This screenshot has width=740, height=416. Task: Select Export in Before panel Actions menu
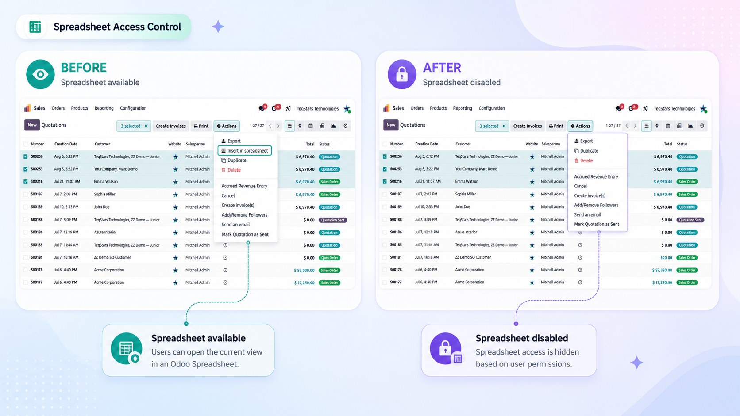click(x=231, y=141)
